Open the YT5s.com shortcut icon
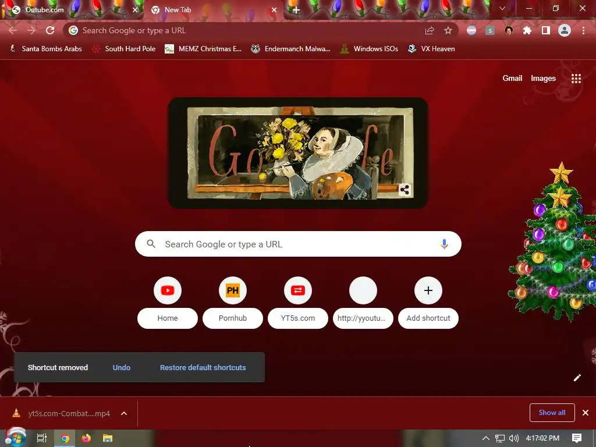Viewport: 596px width, 447px height. tap(298, 290)
